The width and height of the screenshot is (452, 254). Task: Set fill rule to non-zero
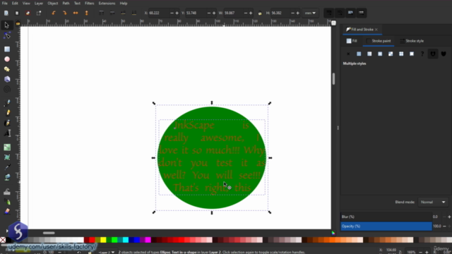(x=444, y=54)
